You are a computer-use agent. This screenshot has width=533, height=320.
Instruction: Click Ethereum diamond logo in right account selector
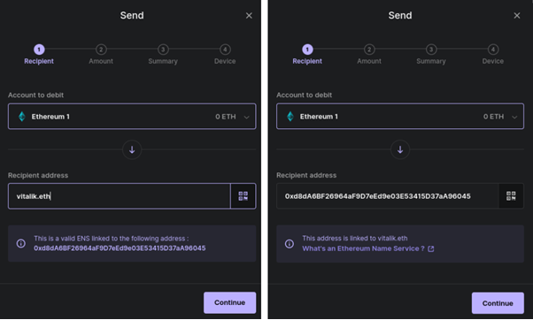[x=290, y=117]
